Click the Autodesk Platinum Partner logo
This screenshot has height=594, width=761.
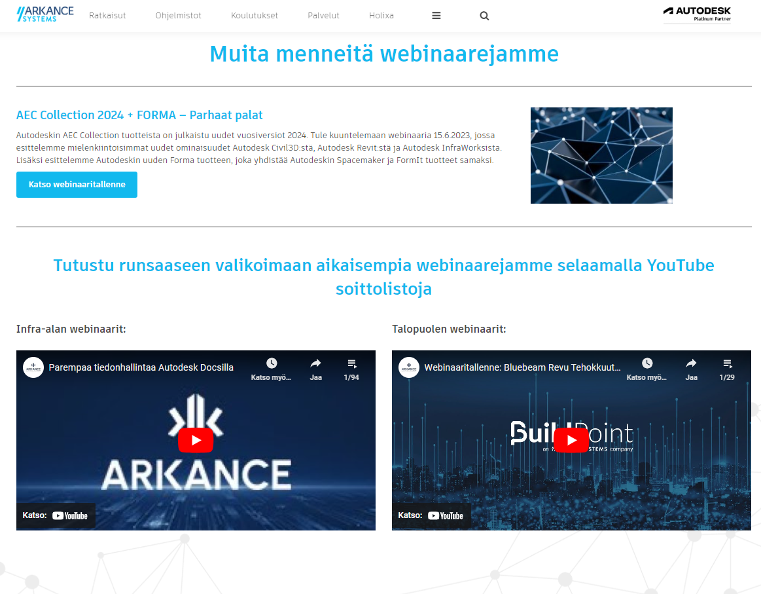tap(697, 14)
